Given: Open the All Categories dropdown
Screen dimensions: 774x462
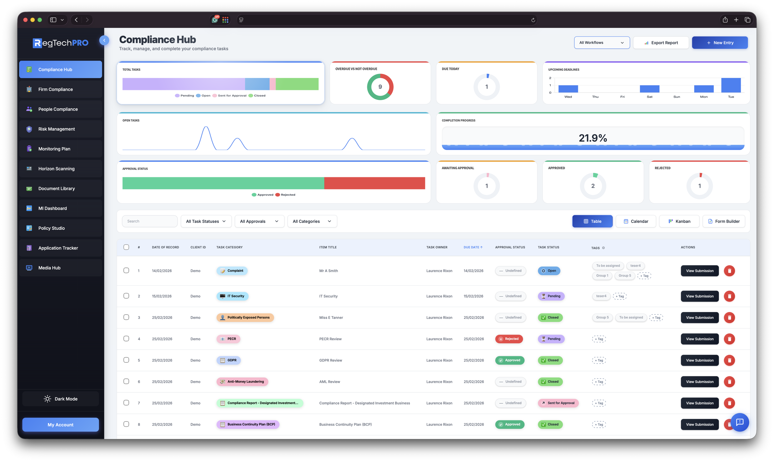Looking at the screenshot, I should (312, 221).
